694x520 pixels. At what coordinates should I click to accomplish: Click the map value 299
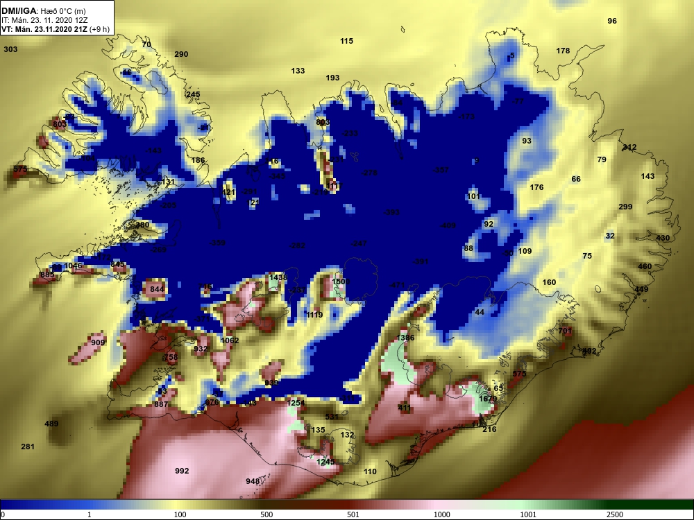[625, 207]
